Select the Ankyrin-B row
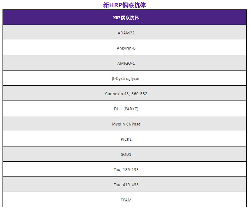Image resolution: width=251 pixels, height=213 pixels. 126,48
